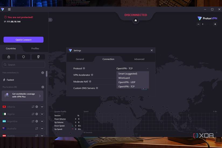Open Get worldwide coverage with VPN Plus banner
222x148 pixels.
[x=23, y=96]
